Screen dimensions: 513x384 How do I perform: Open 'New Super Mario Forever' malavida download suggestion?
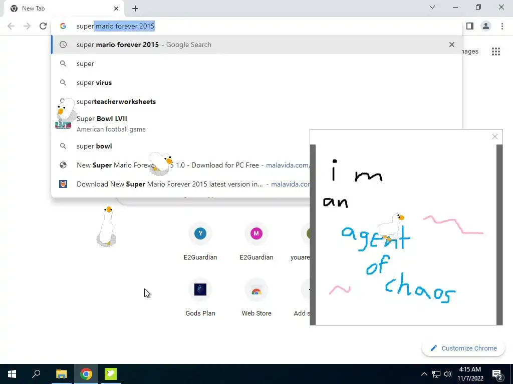tap(180, 165)
